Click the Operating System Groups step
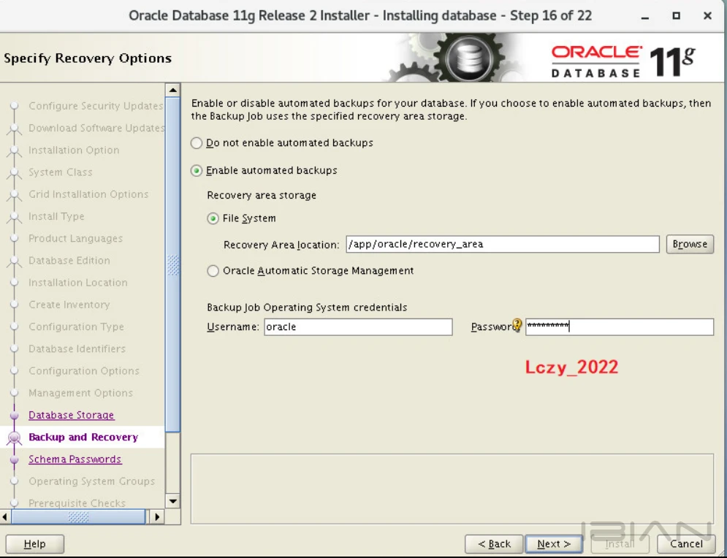The height and width of the screenshot is (558, 727). tap(92, 481)
